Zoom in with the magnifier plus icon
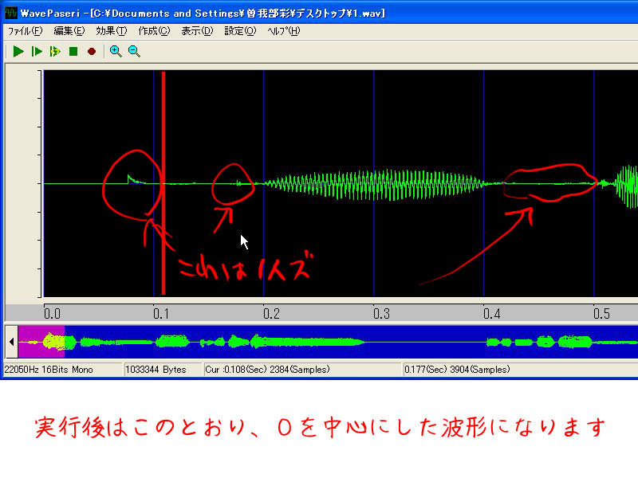This screenshot has width=638, height=478. tap(116, 52)
